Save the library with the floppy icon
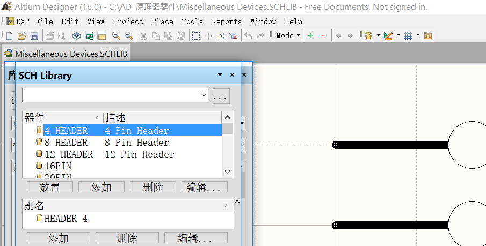Image resolution: width=486 pixels, height=246 pixels. point(34,36)
